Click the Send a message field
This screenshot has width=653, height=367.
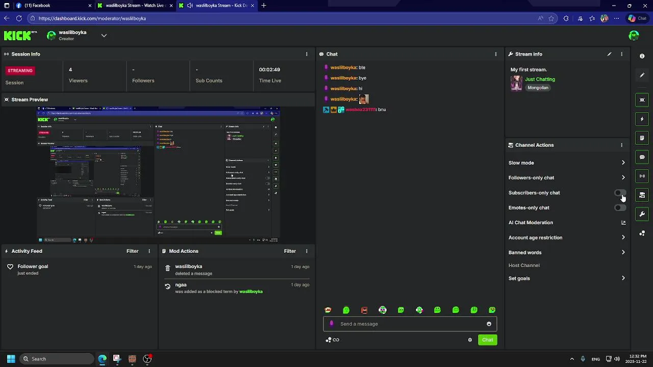(410, 324)
